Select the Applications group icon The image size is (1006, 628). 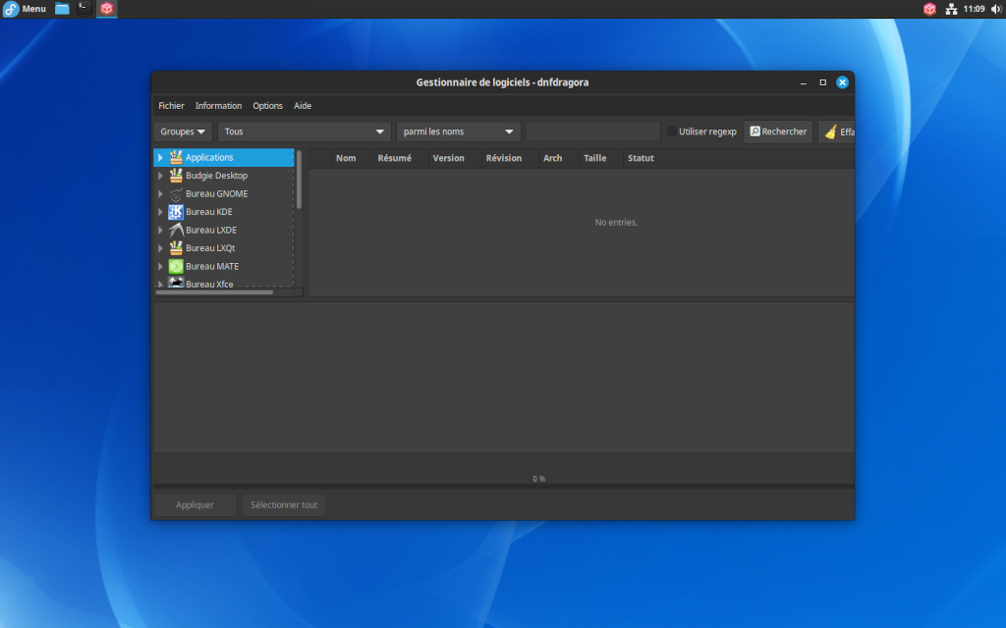(178, 156)
